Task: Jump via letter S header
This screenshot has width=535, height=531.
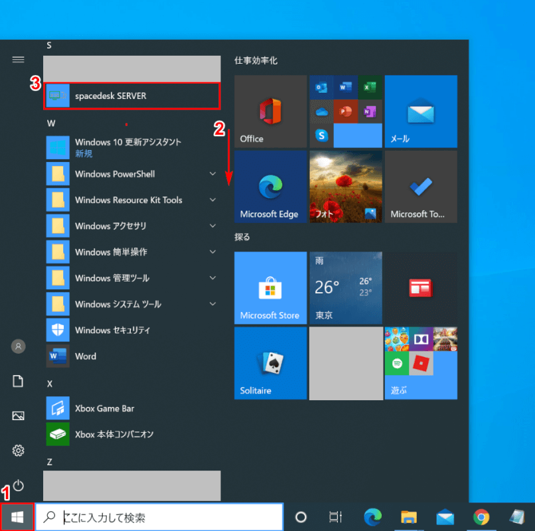Action: point(49,45)
